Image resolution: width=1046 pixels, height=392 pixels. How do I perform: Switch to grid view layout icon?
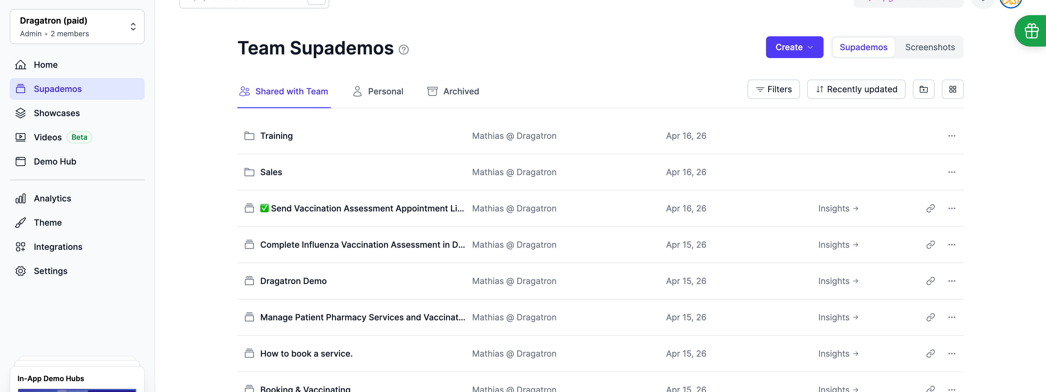pyautogui.click(x=952, y=89)
